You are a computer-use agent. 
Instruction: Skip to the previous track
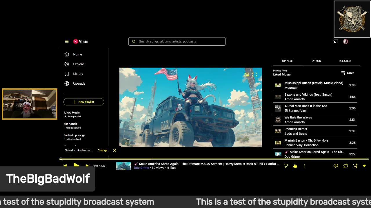pyautogui.click(x=65, y=166)
